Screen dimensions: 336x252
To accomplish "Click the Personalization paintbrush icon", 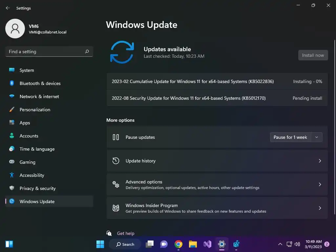I will click(x=12, y=110).
